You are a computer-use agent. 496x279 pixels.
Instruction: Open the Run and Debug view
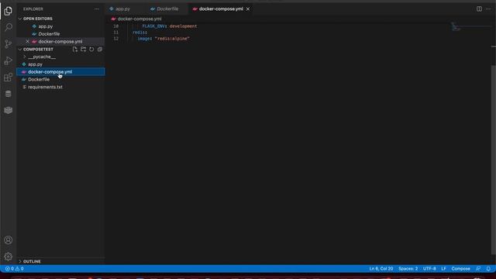point(9,60)
